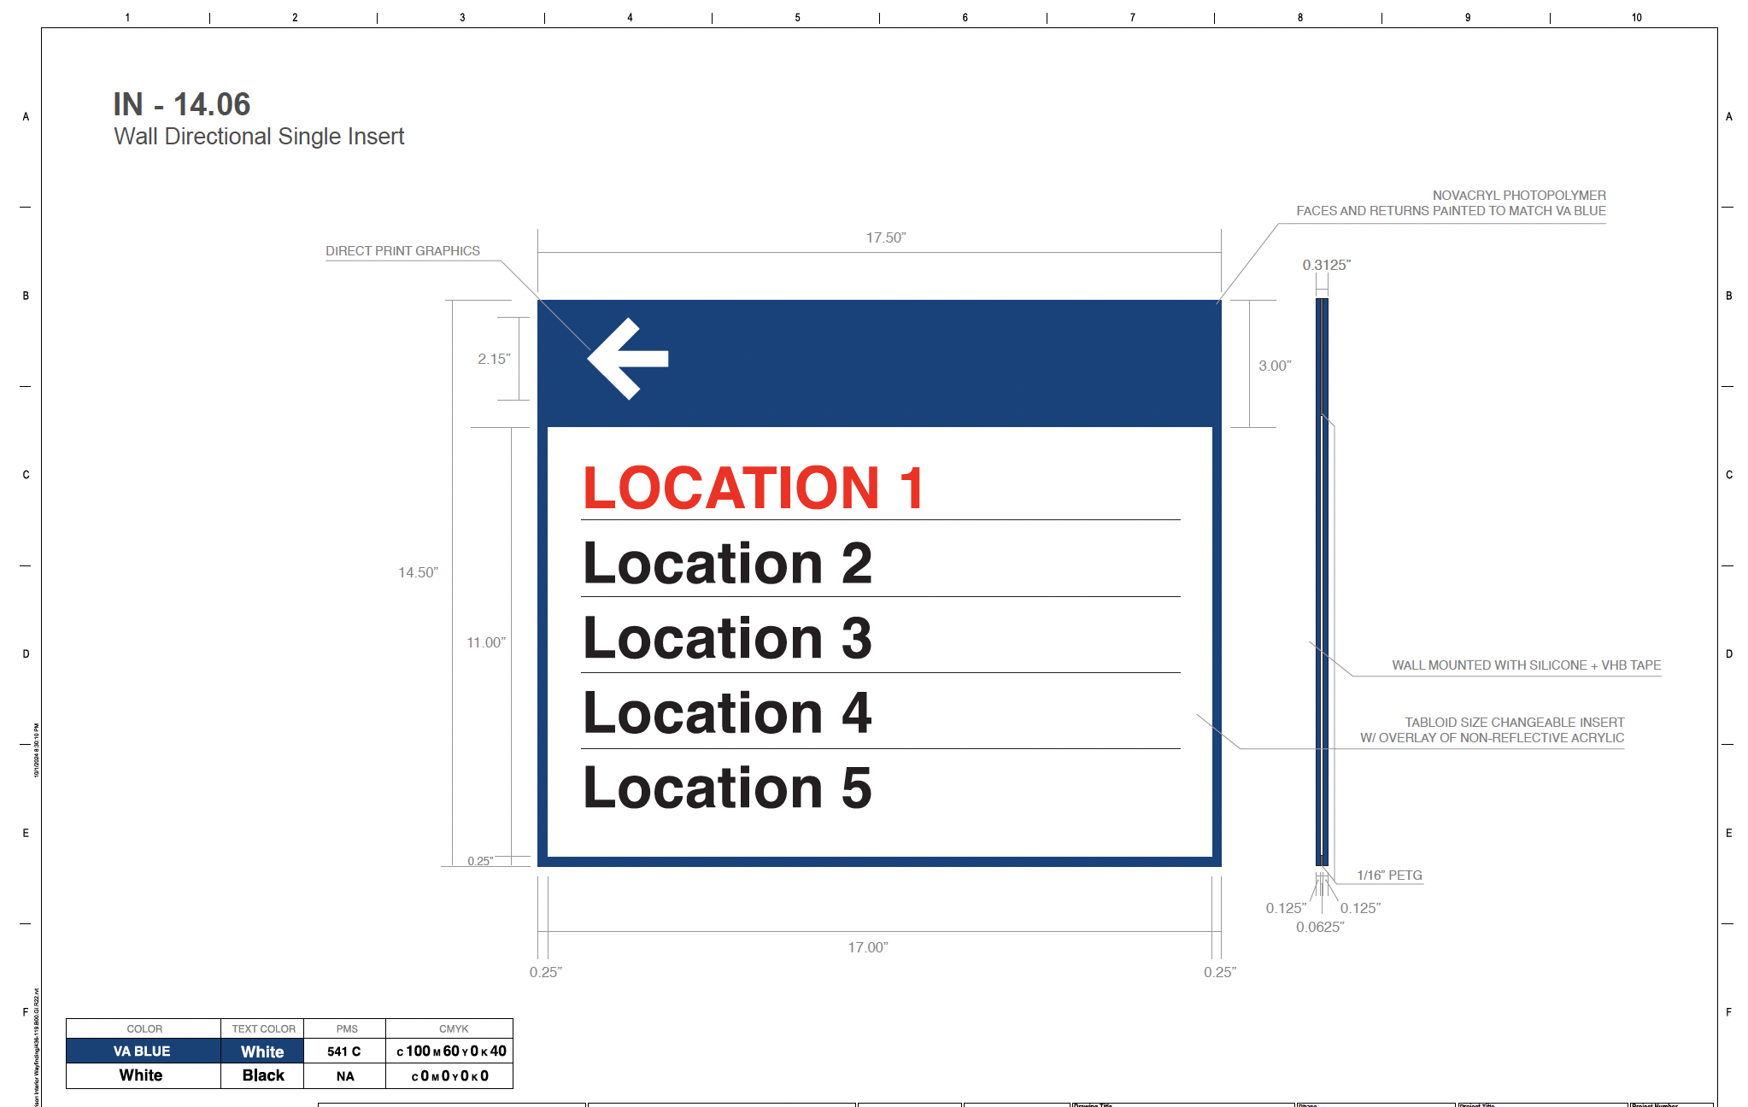Click the WALL MOUNTED WITH SILICONE + VHB TAPE note
This screenshot has width=1748, height=1107.
pos(1526,665)
